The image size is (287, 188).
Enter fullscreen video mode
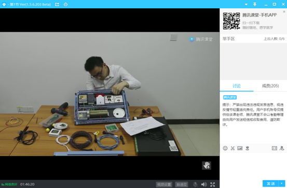(212, 184)
